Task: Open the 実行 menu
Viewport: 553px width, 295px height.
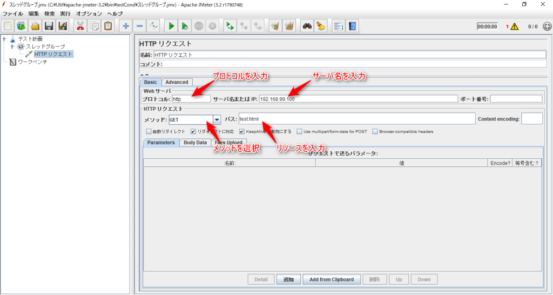Action: (65, 14)
